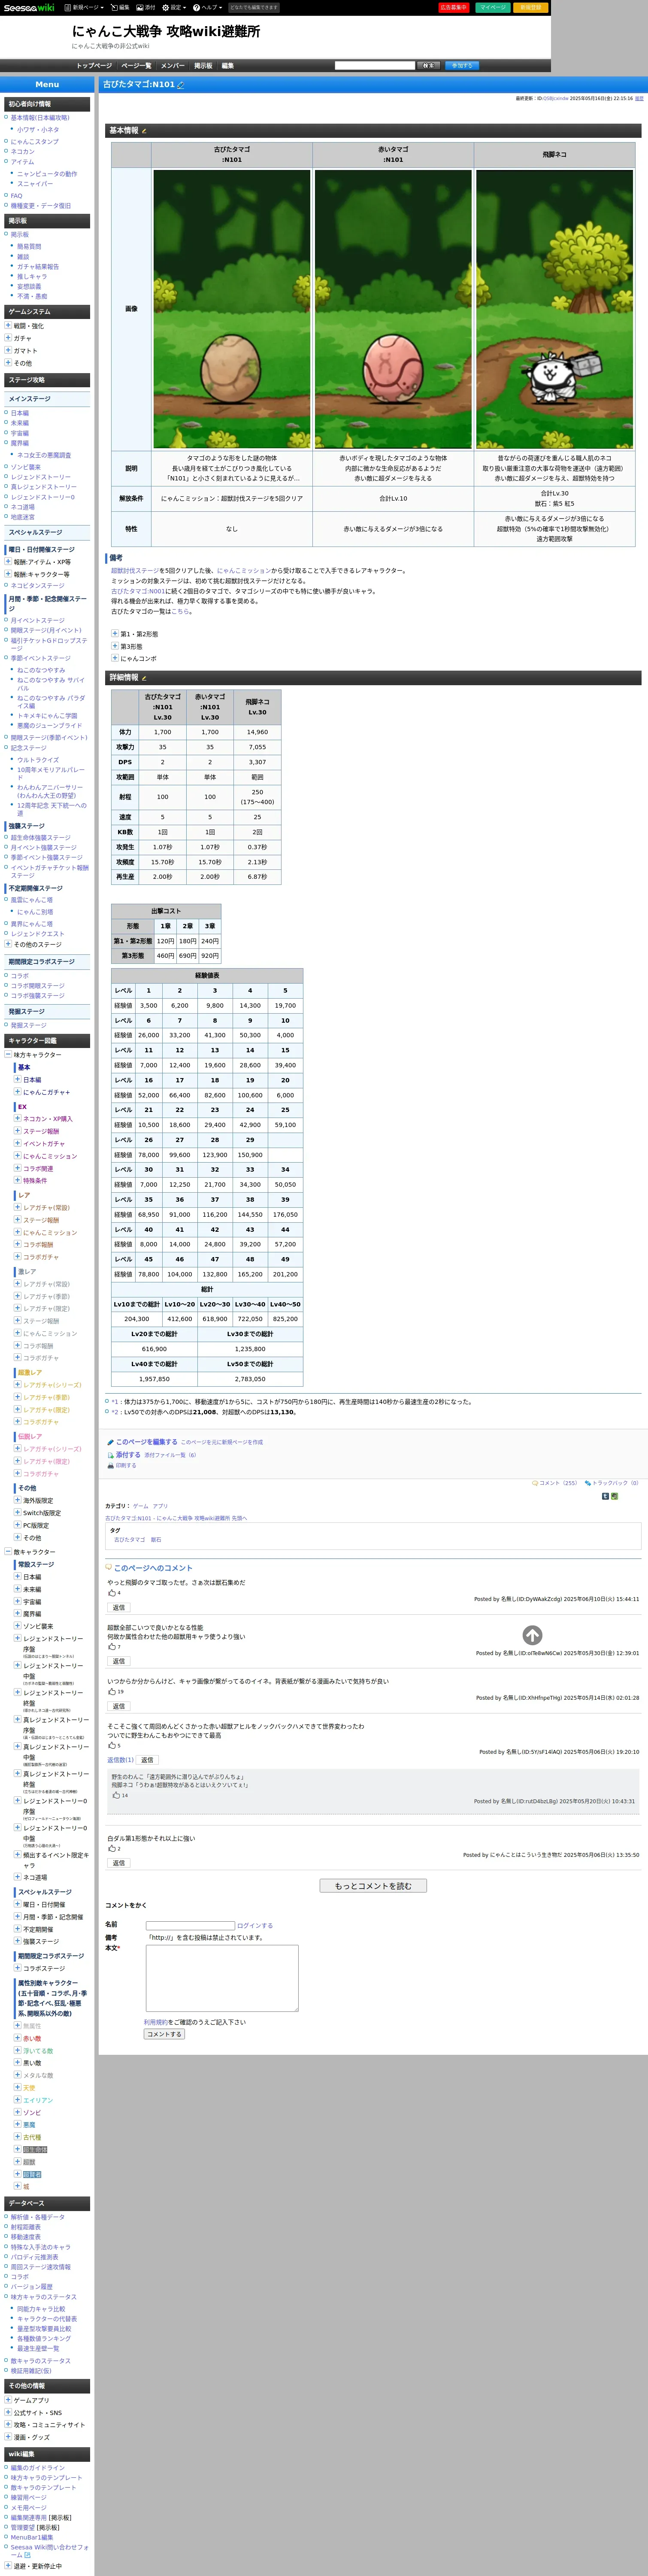The image size is (648, 2576).
Task: Click the 利用規約 terms link
Action: 156,2022
